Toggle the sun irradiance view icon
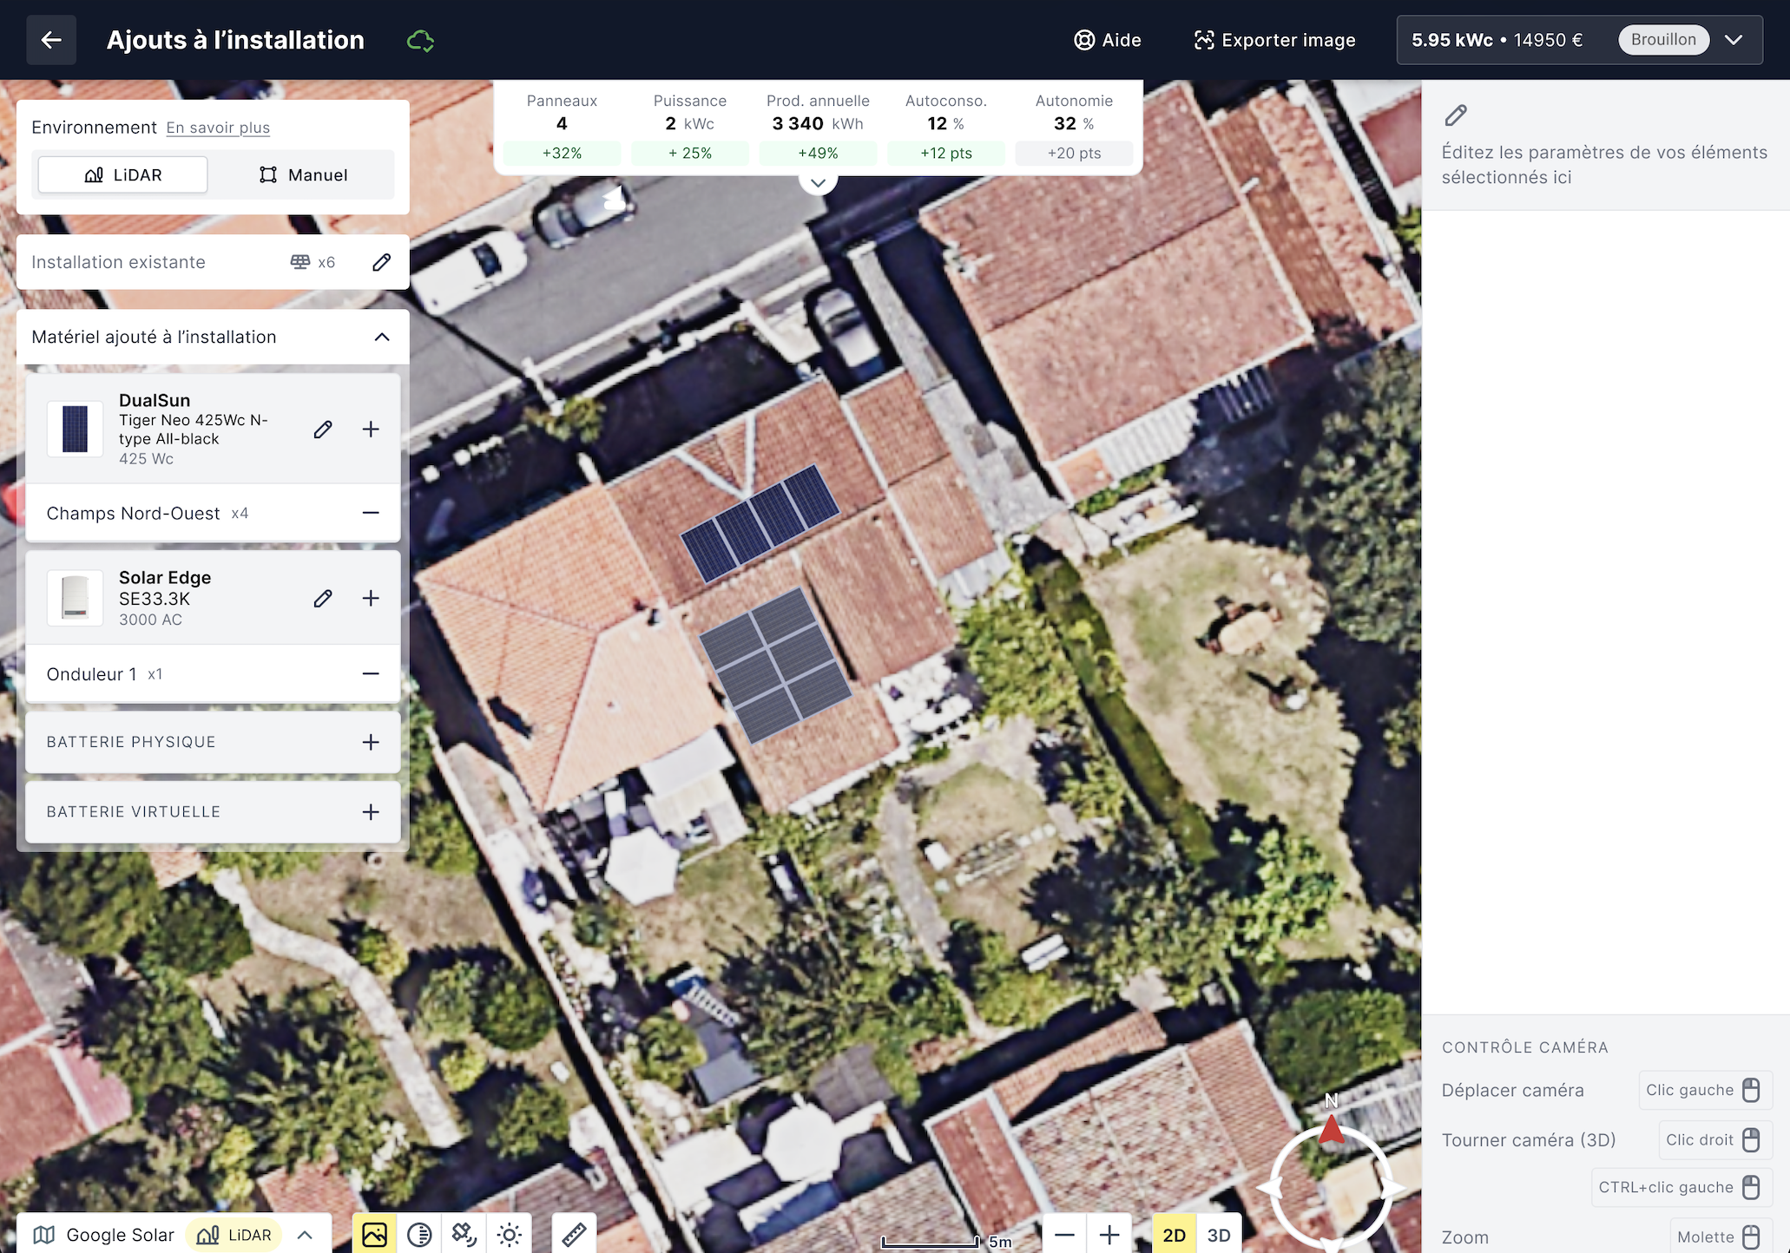Viewport: 1790px width, 1253px height. click(x=510, y=1235)
